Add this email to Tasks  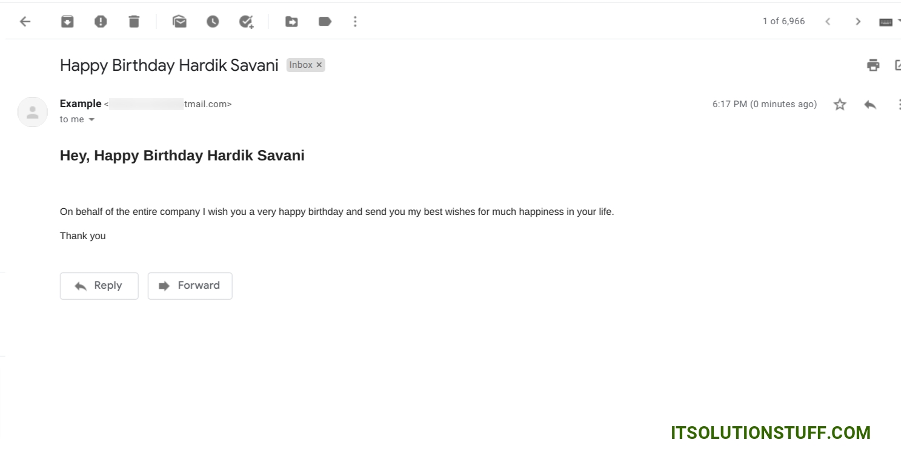click(x=246, y=22)
